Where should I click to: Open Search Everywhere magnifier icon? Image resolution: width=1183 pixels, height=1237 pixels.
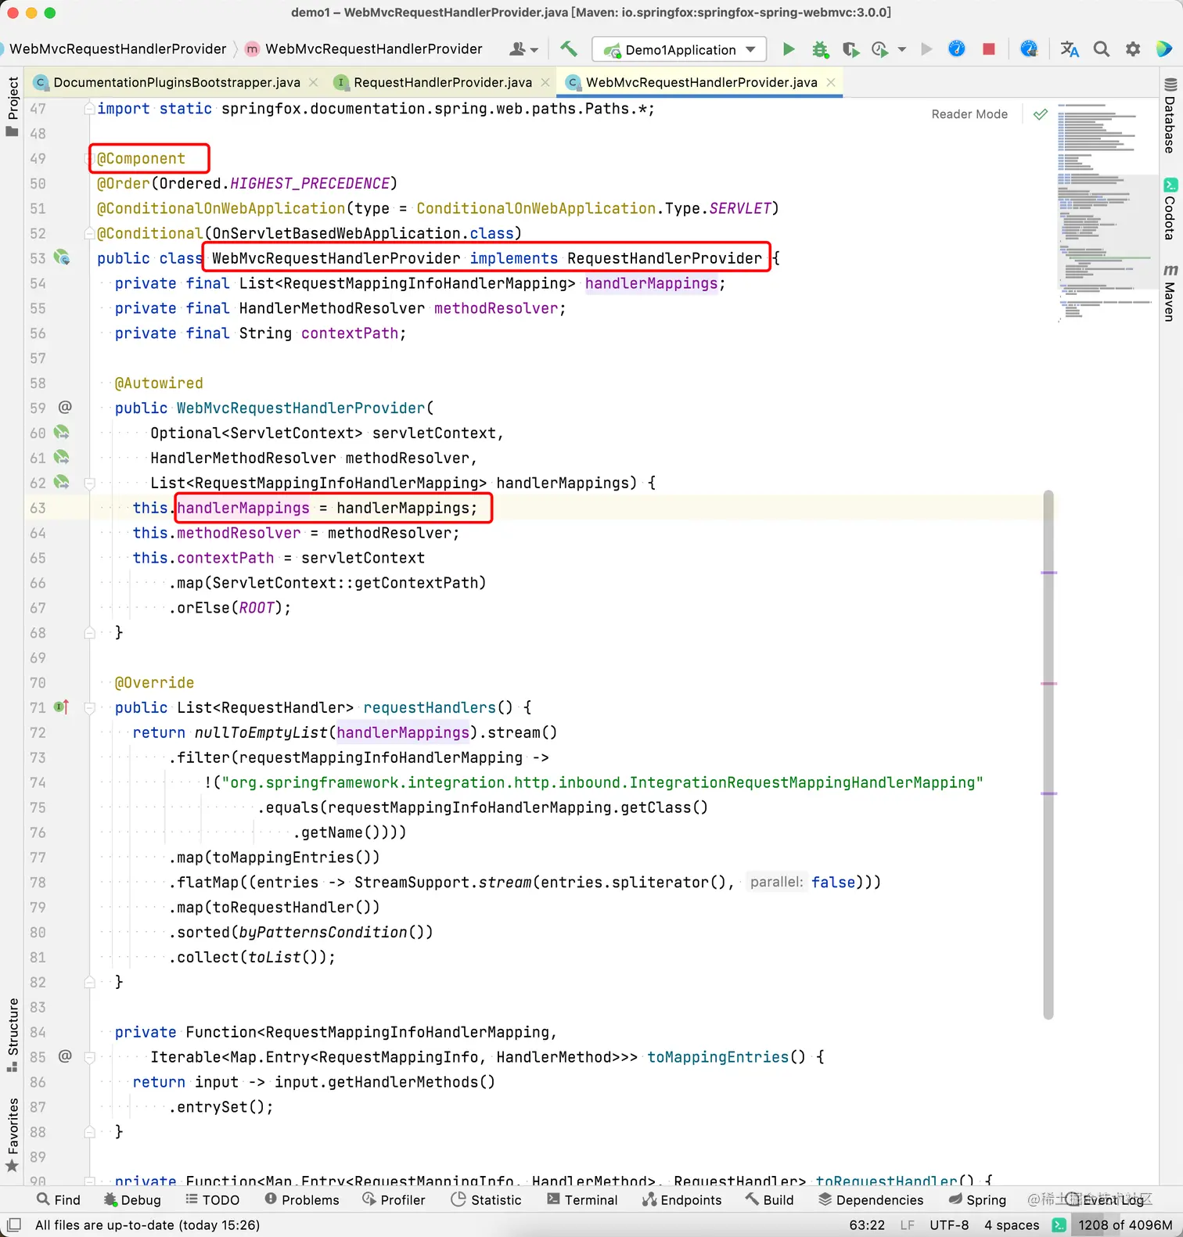click(x=1102, y=49)
